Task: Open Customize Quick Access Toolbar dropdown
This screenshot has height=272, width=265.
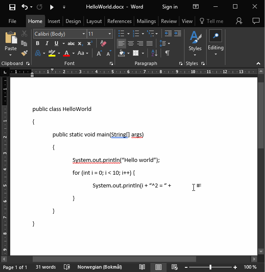Action: (64, 7)
